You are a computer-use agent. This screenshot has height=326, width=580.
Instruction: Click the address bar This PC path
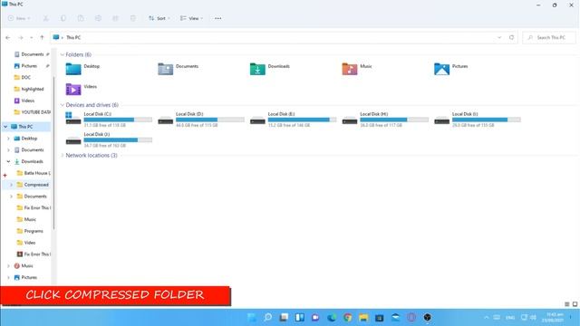(73, 37)
